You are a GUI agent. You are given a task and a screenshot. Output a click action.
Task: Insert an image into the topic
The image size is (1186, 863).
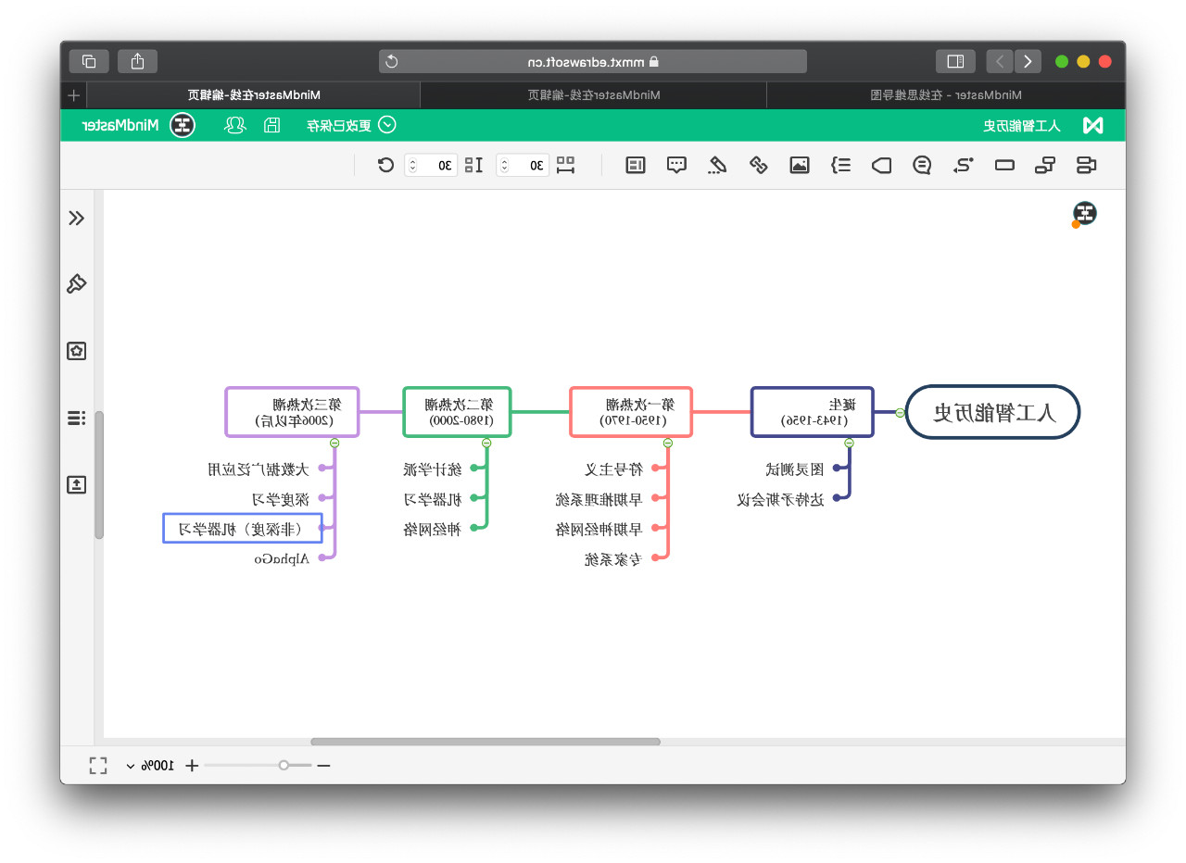pyautogui.click(x=800, y=166)
